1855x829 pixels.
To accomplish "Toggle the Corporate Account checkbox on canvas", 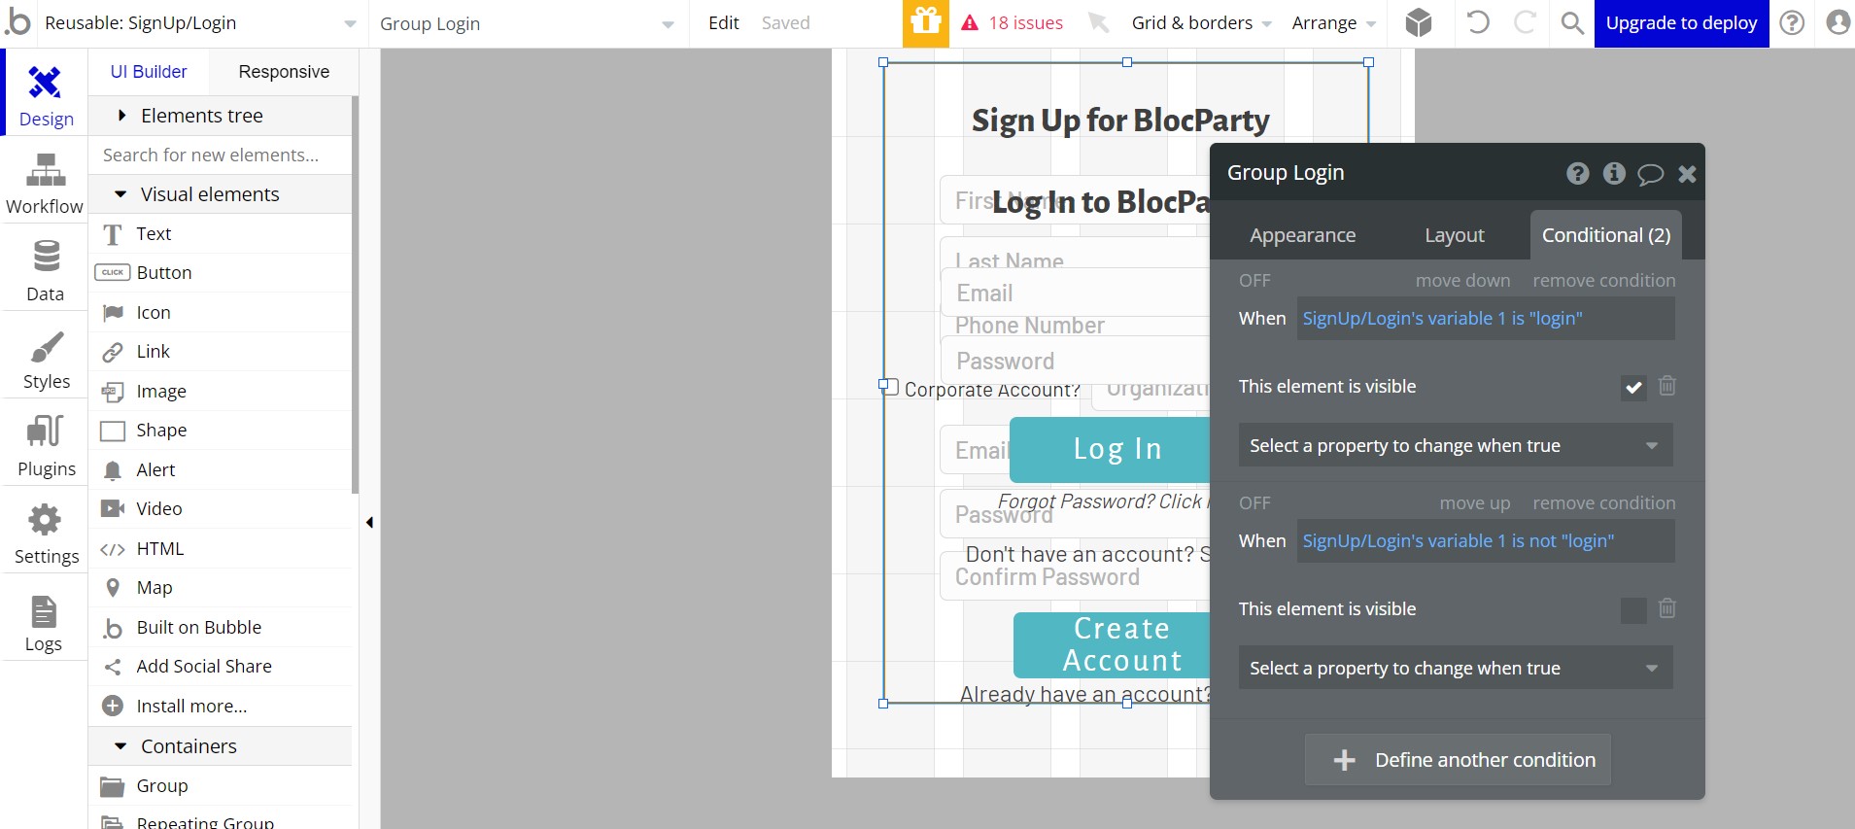I will point(892,386).
